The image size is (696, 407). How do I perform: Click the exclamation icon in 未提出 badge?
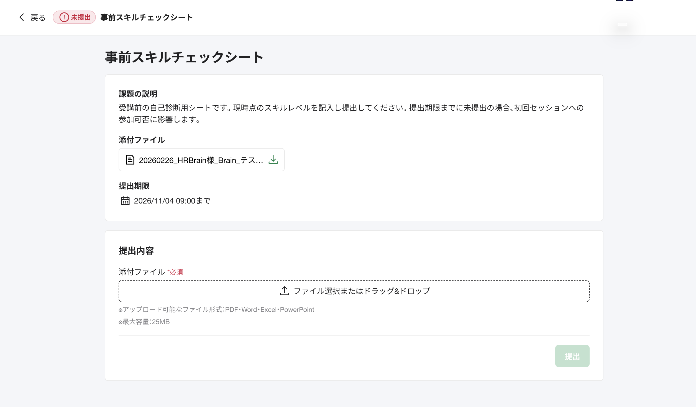point(64,17)
